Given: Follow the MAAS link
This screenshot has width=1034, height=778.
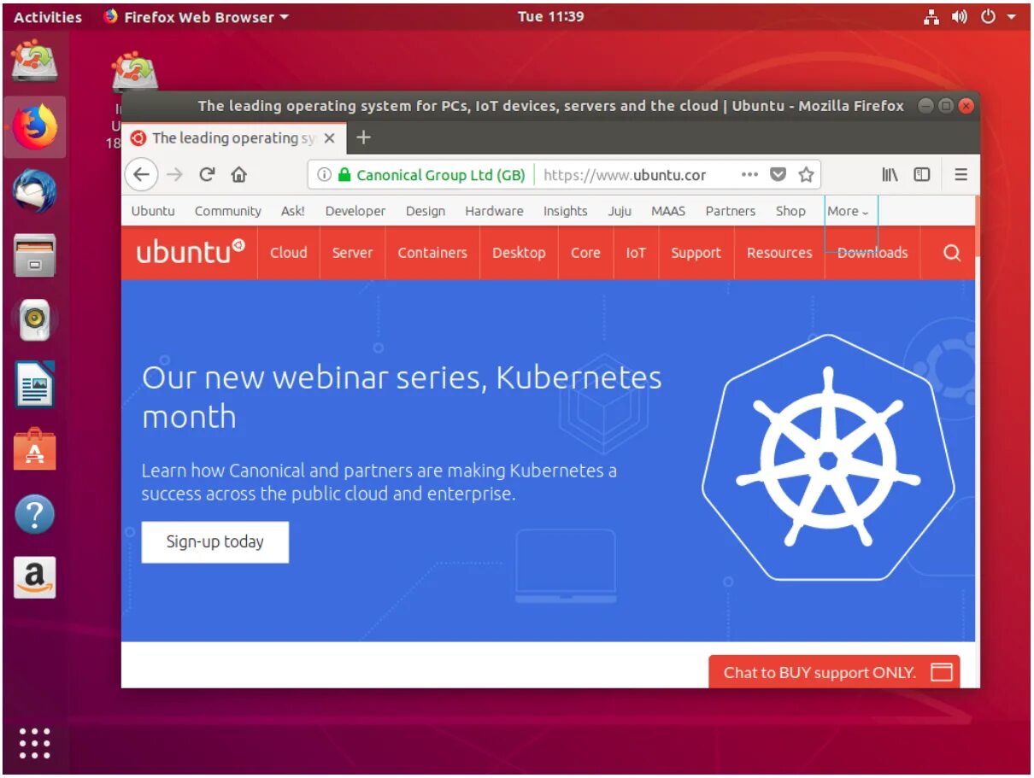Looking at the screenshot, I should pos(668,211).
